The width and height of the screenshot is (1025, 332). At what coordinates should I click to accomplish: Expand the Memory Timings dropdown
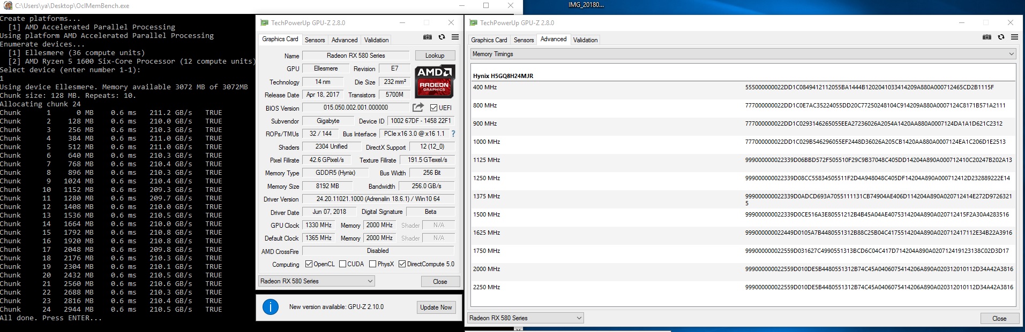[x=743, y=54]
